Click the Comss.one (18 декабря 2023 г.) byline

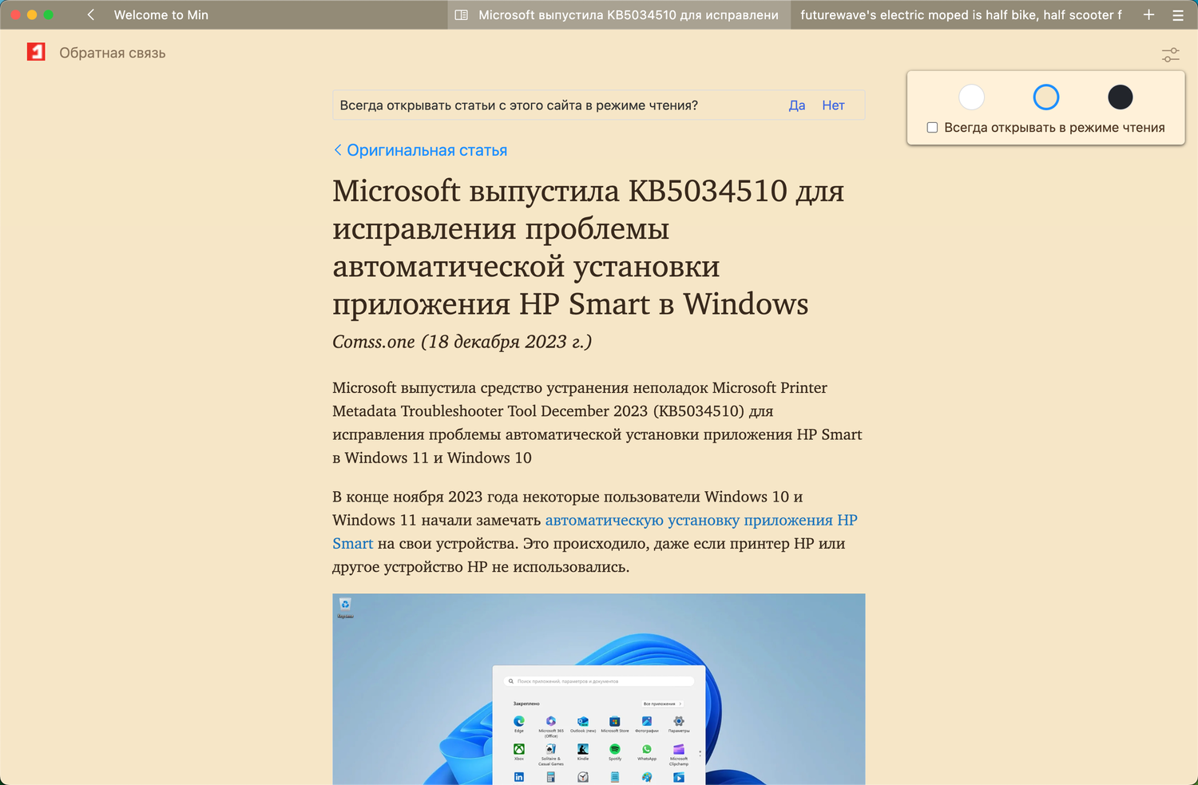[x=462, y=342]
